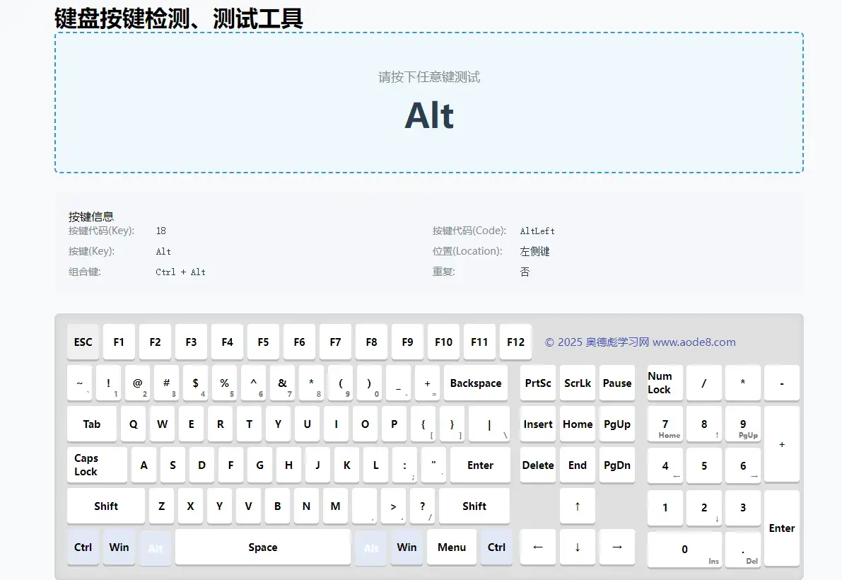This screenshot has width=842, height=580.
Task: Click the left Win key
Action: 119,547
